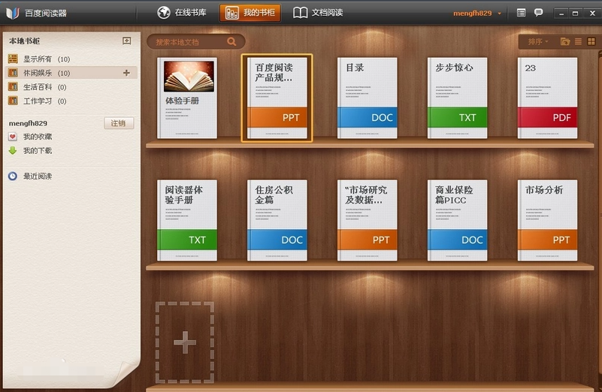Switch to grid view mode

(590, 41)
